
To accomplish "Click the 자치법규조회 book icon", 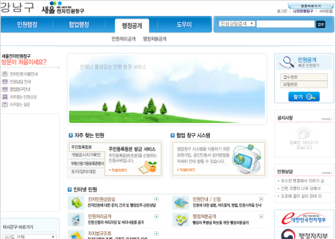I will tap(76, 235).
